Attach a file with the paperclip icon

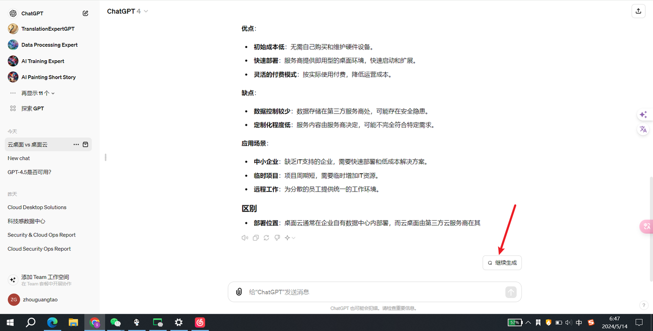[239, 292]
